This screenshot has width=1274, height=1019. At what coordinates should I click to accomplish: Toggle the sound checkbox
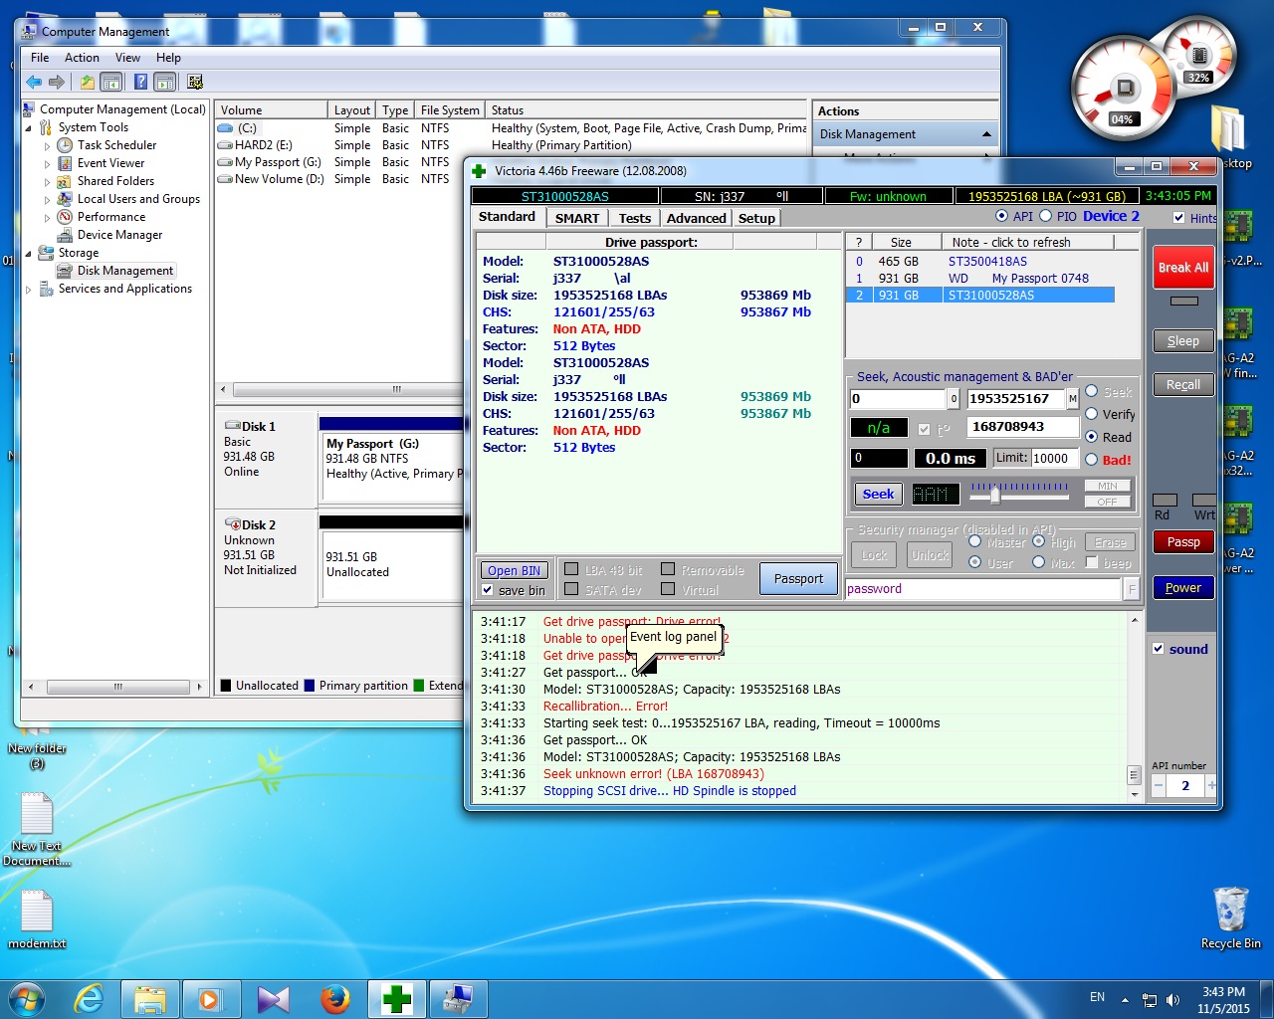tap(1158, 649)
